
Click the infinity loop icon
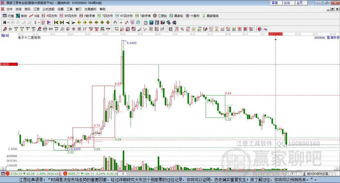(x=265, y=29)
